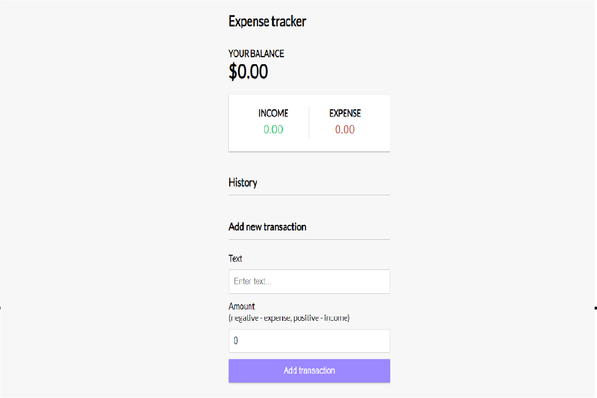This screenshot has height=398, width=597.
Task: Click the EXPENSE label in the summary card
Action: (x=345, y=113)
